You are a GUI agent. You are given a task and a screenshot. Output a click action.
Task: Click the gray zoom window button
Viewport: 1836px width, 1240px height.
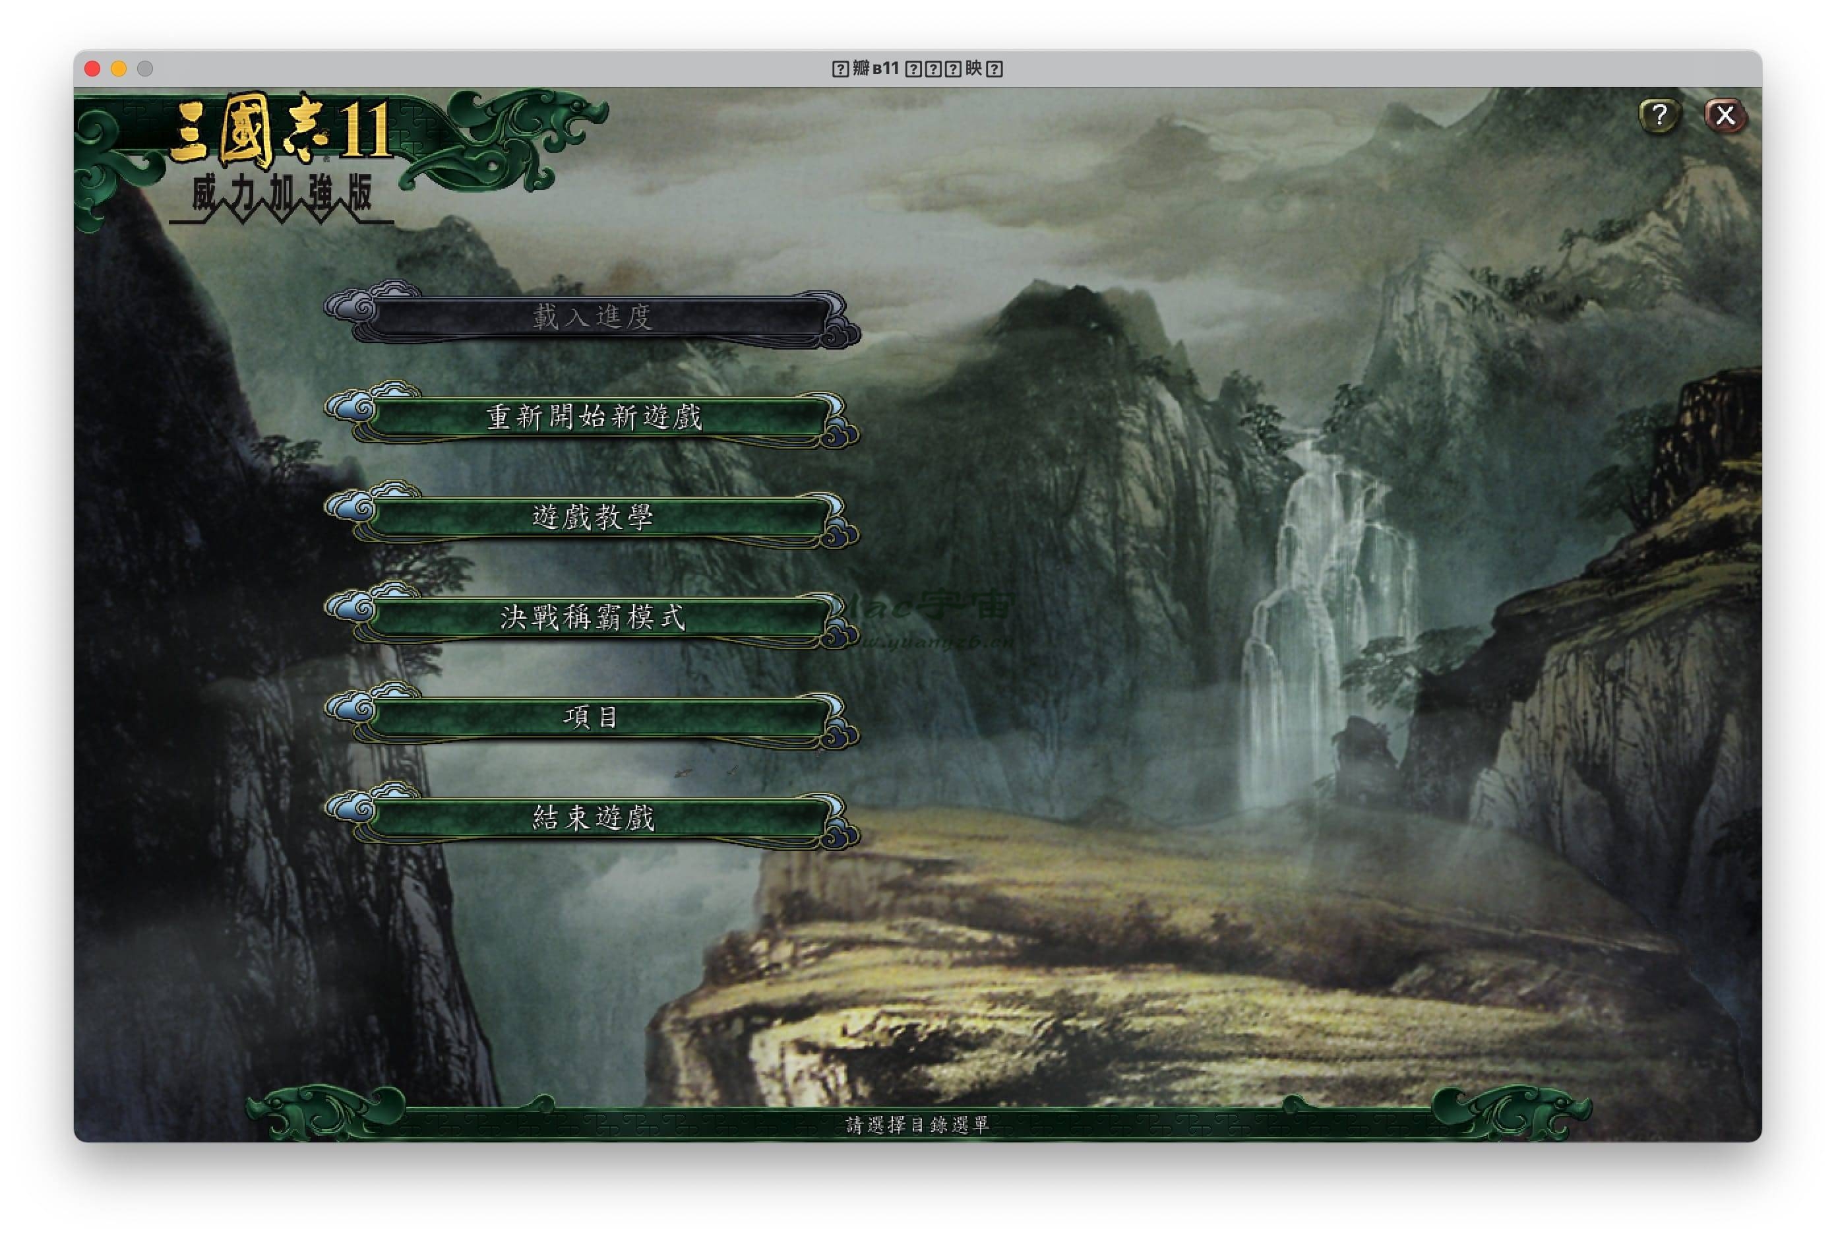(145, 69)
